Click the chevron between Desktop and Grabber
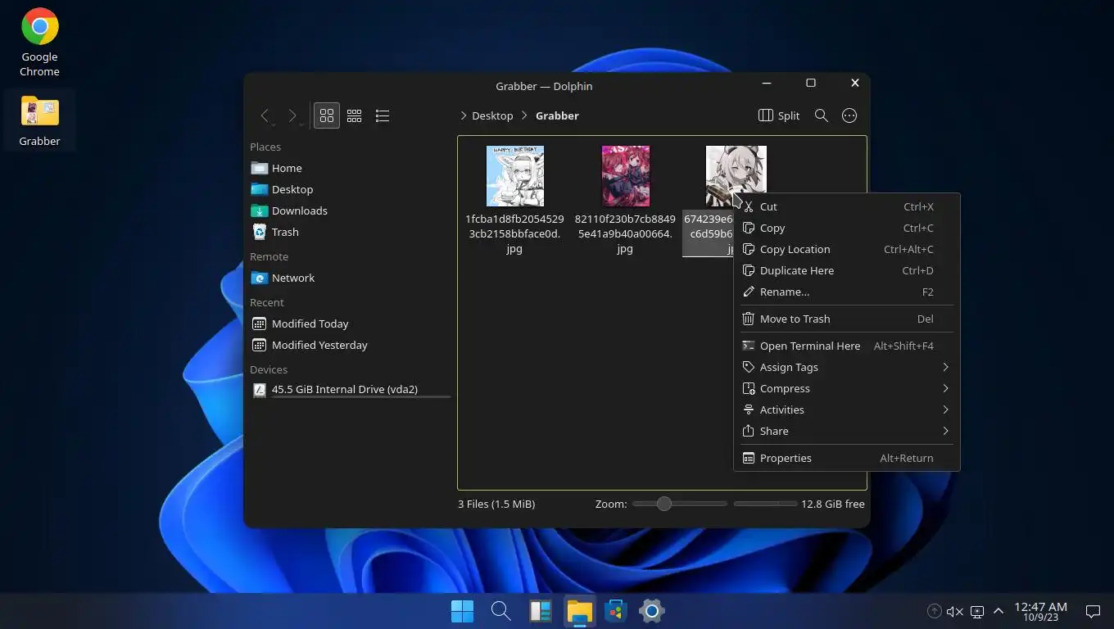The image size is (1114, 629). (x=524, y=115)
